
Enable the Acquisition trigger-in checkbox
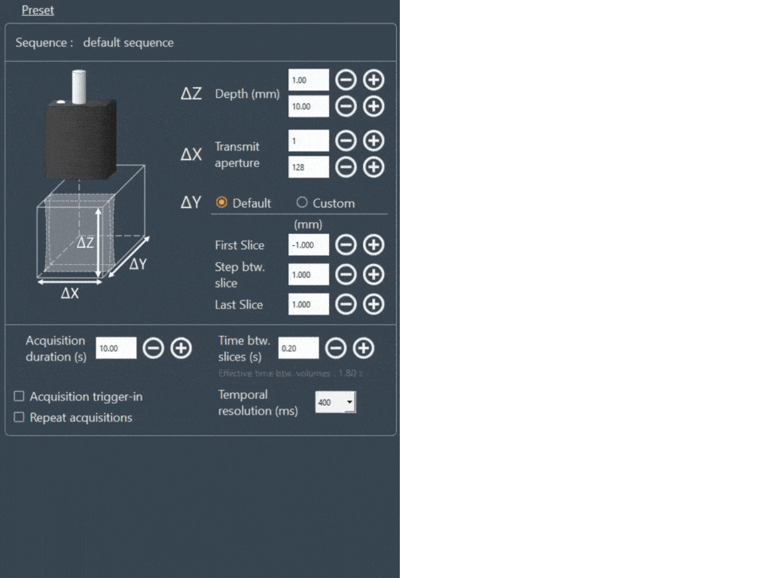tap(20, 397)
